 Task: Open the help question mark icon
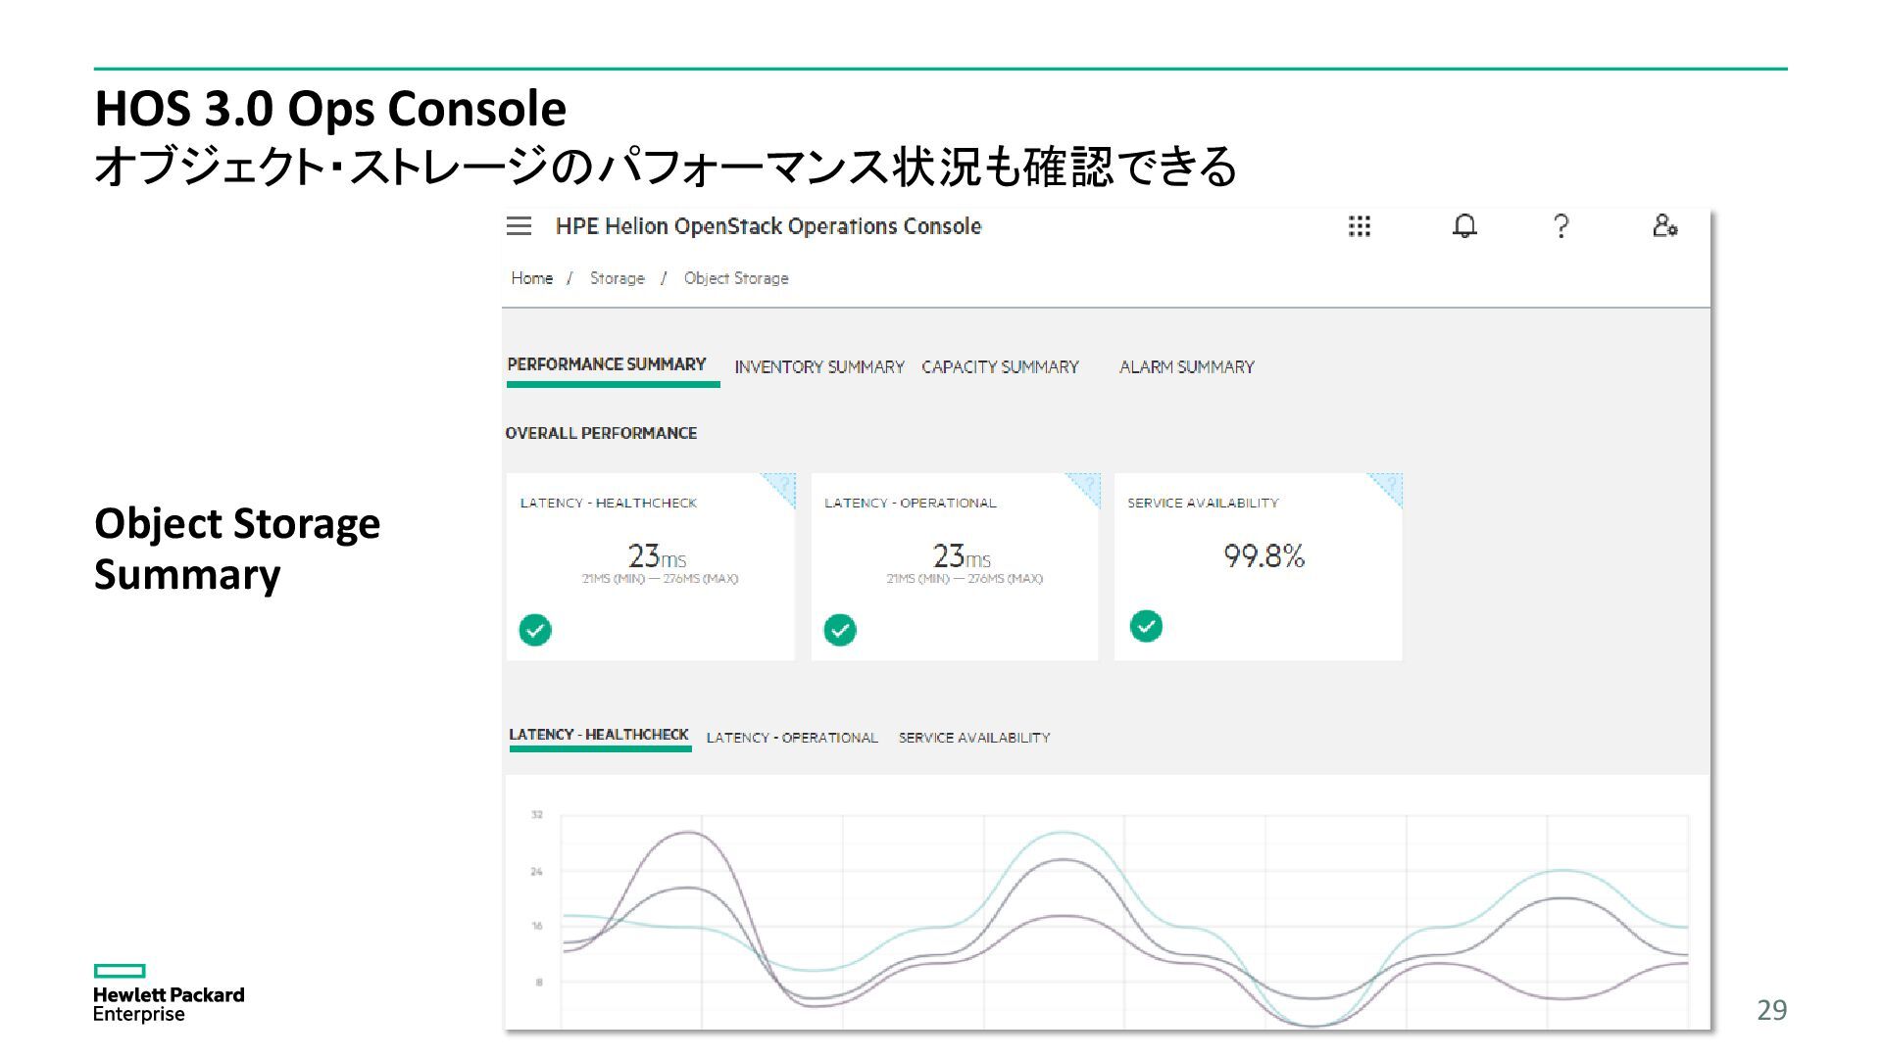pos(1561,226)
